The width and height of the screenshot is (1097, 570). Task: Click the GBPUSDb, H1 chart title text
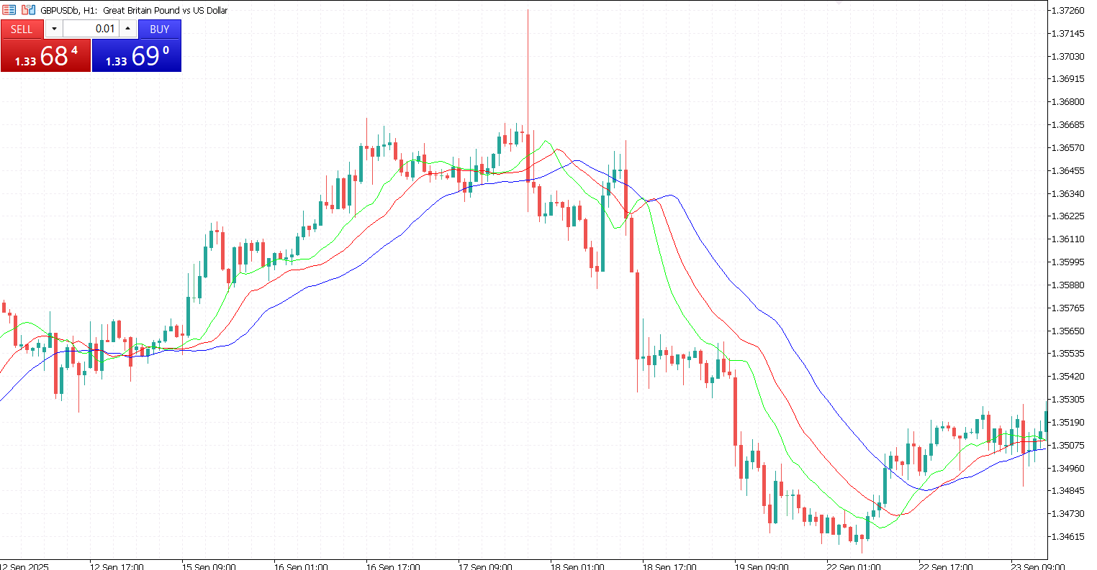click(134, 10)
